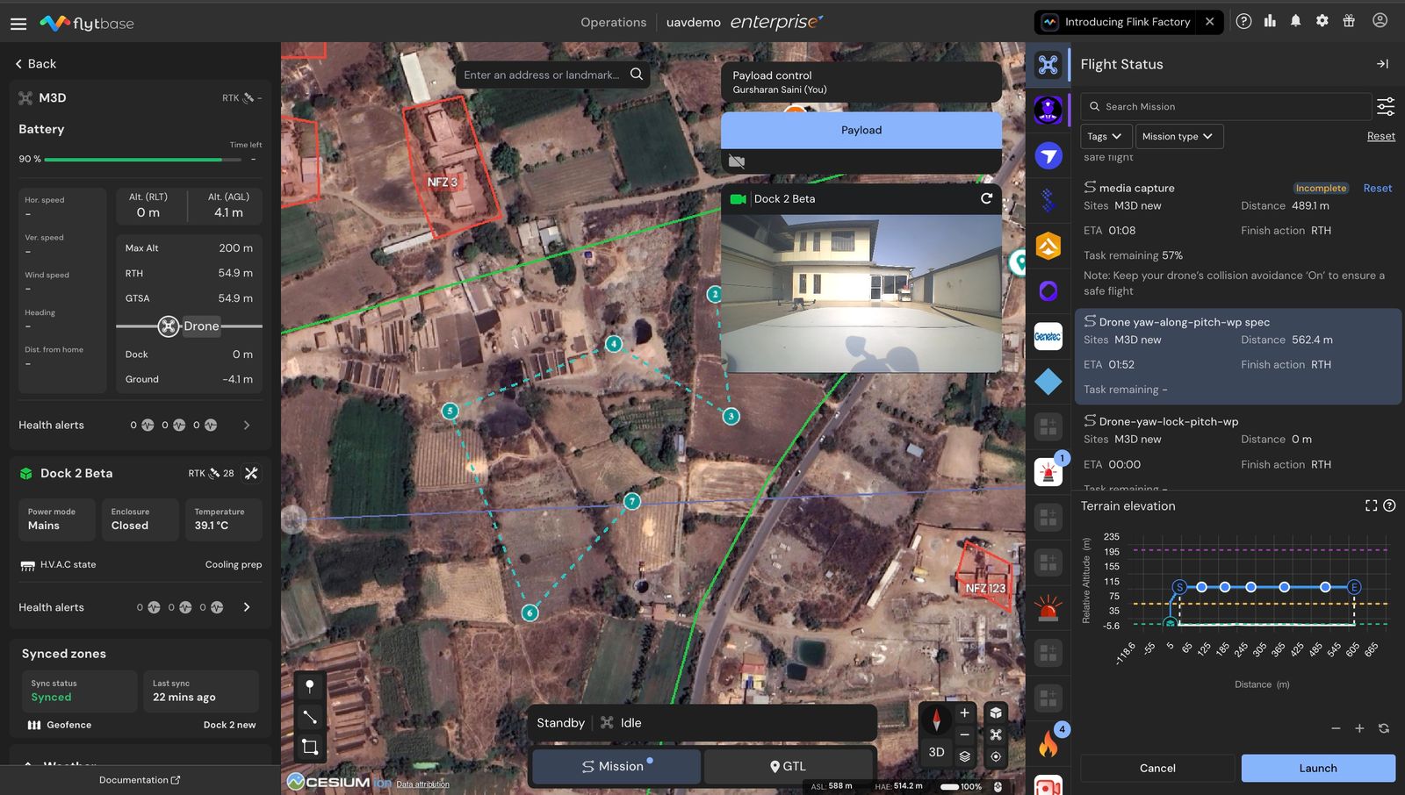Open the red siren alarm icon with badge 1
The image size is (1405, 795).
pos(1048,472)
